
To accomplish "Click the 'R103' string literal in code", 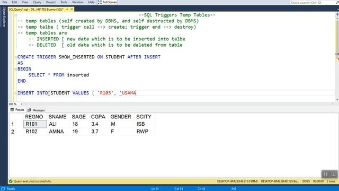I will [105, 93].
